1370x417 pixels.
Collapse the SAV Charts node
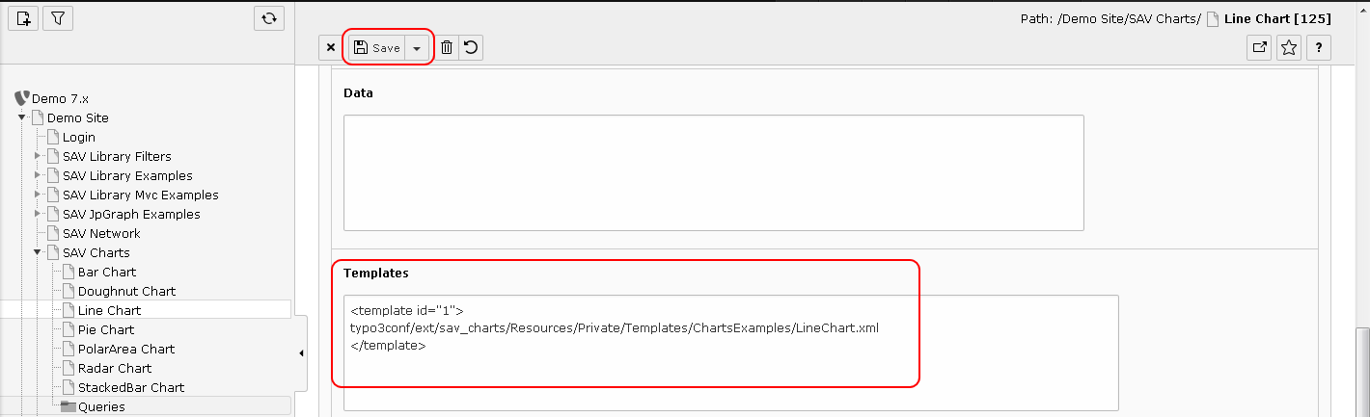(x=39, y=252)
